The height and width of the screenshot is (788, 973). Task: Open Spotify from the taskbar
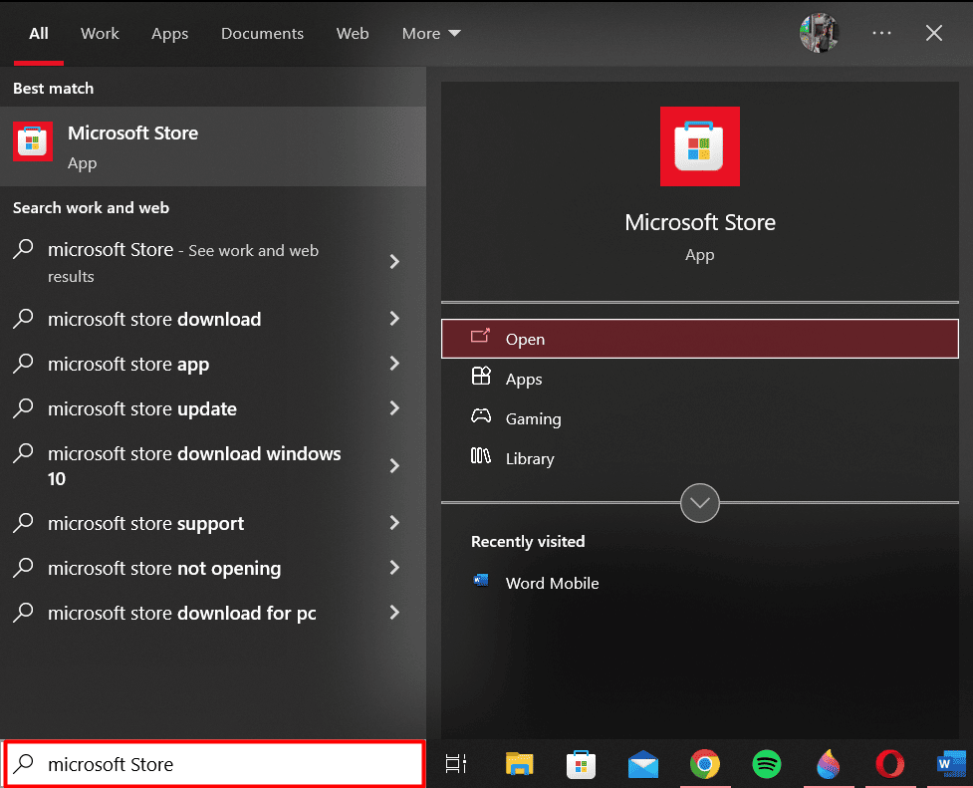767,764
